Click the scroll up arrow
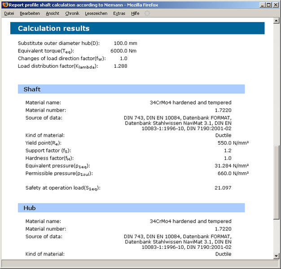Viewport: 281px width, 269px height. 276,21
